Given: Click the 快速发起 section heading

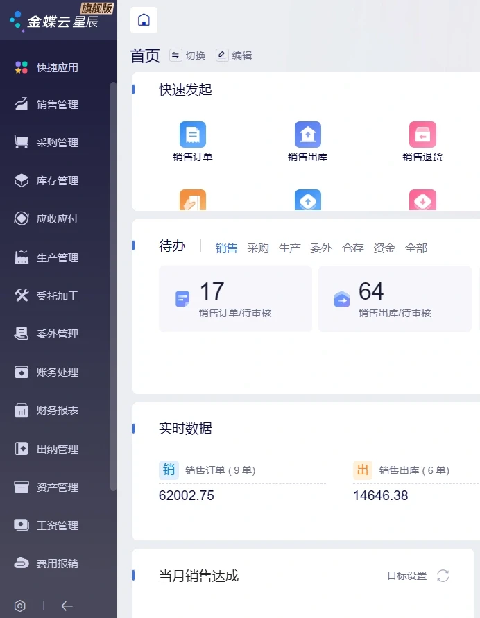Looking at the screenshot, I should pos(185,89).
